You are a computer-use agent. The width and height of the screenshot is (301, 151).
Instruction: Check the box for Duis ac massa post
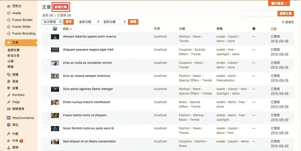(x=45, y=76)
